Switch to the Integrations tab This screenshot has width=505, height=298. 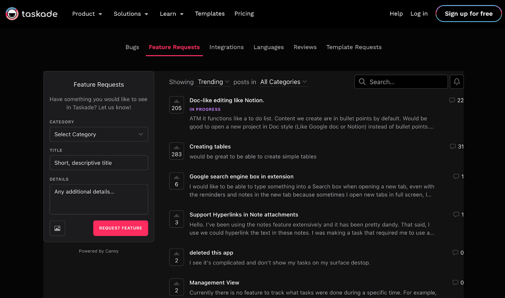pos(227,47)
